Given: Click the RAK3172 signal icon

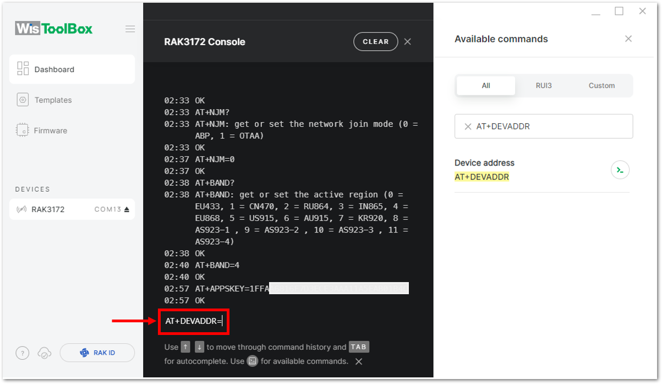Looking at the screenshot, I should coord(22,209).
